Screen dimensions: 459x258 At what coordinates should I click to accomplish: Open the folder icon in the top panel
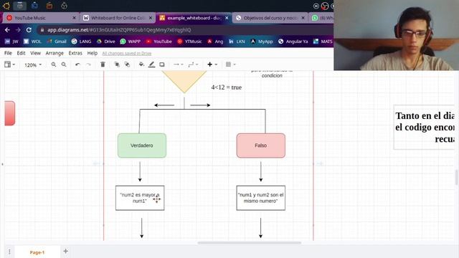click(49, 5)
